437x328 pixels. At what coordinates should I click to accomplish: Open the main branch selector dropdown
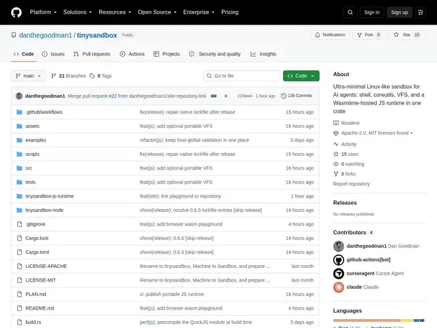29,76
